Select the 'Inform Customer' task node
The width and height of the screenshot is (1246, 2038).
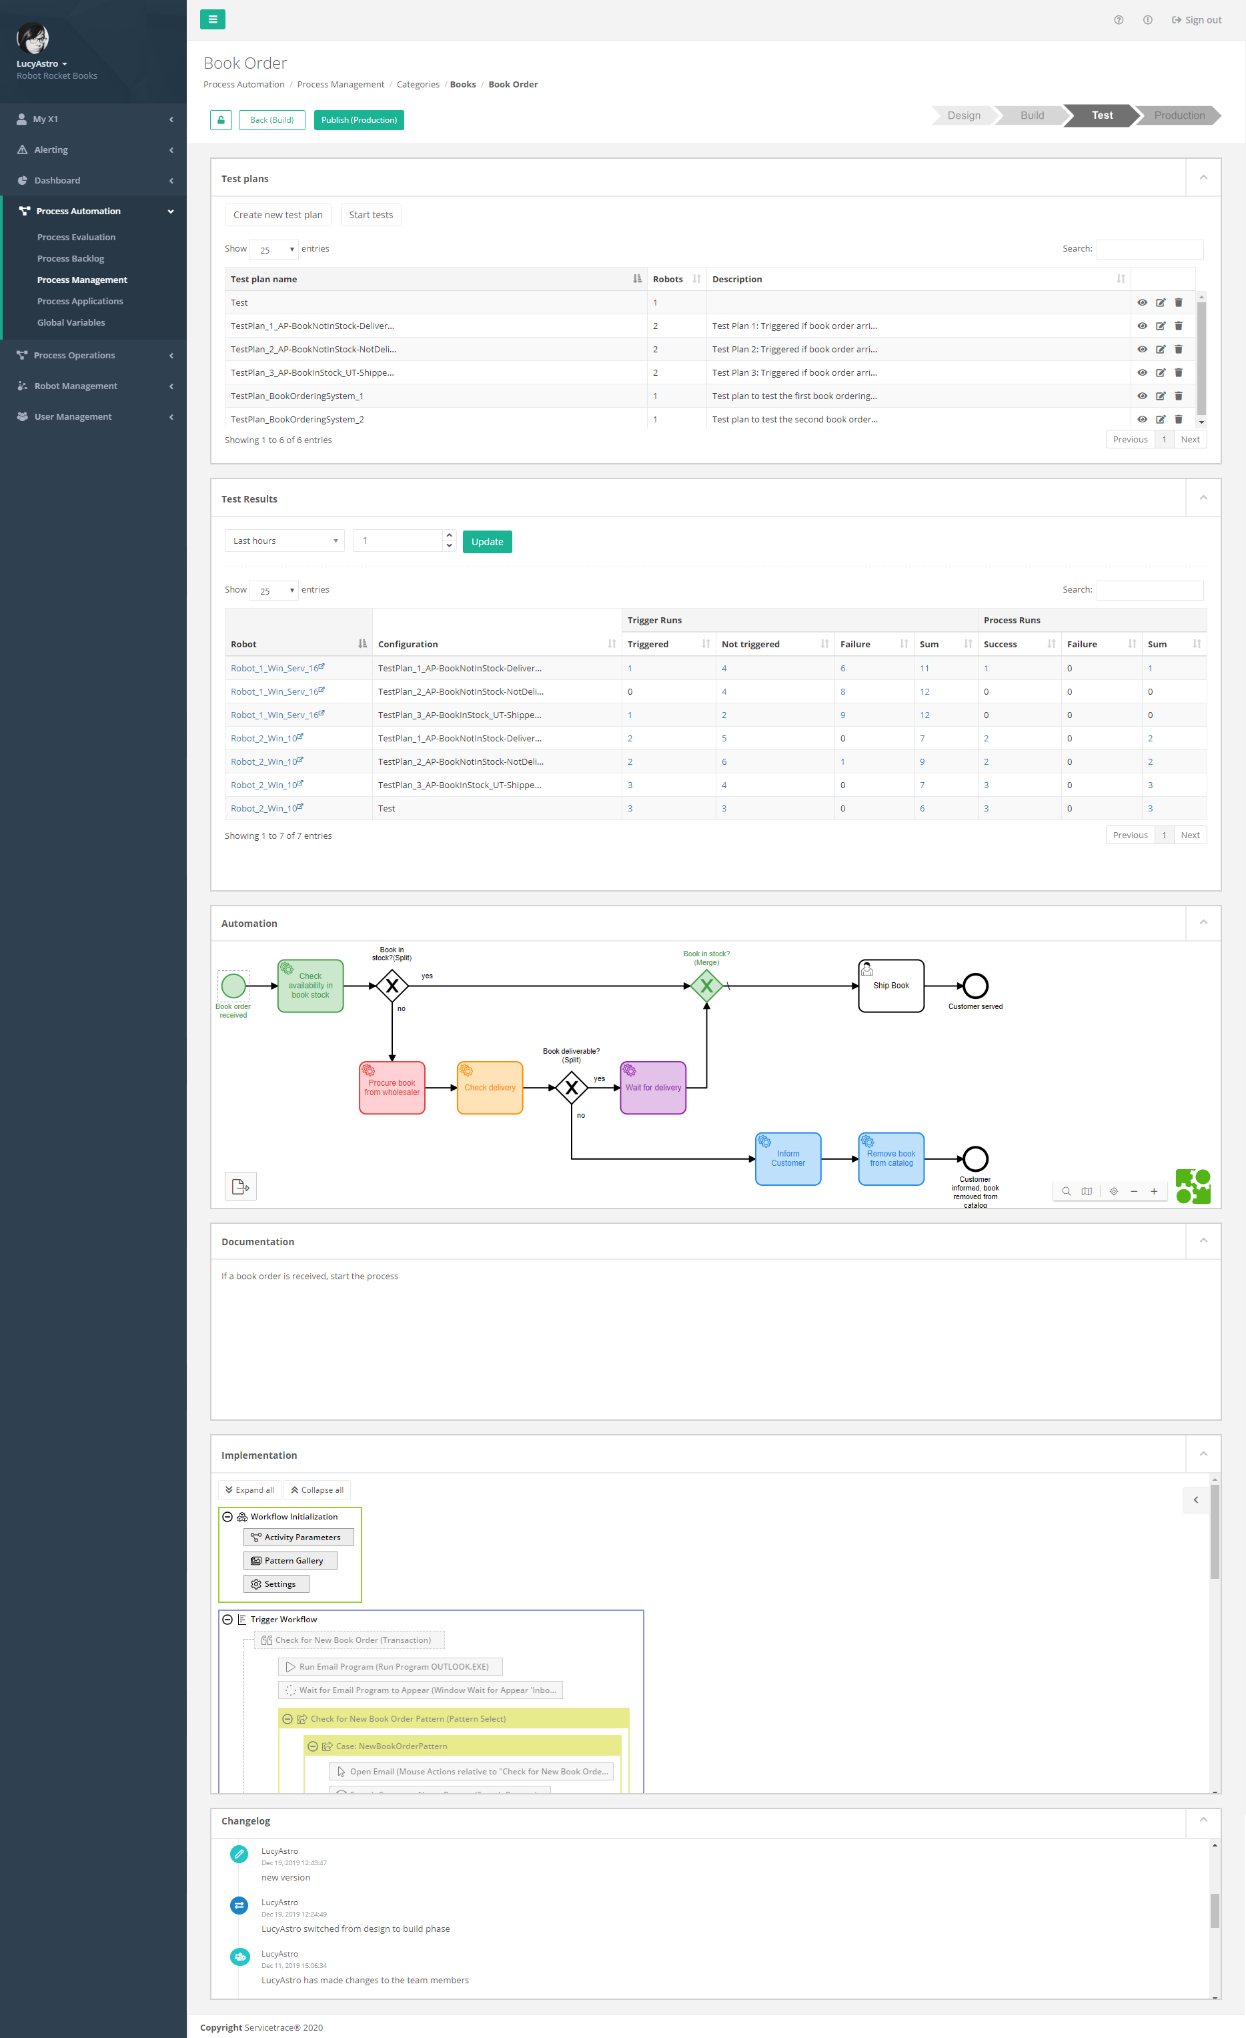(788, 1158)
